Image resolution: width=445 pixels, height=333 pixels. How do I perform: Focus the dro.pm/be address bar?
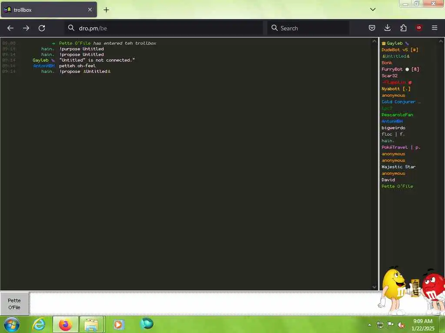point(163,28)
